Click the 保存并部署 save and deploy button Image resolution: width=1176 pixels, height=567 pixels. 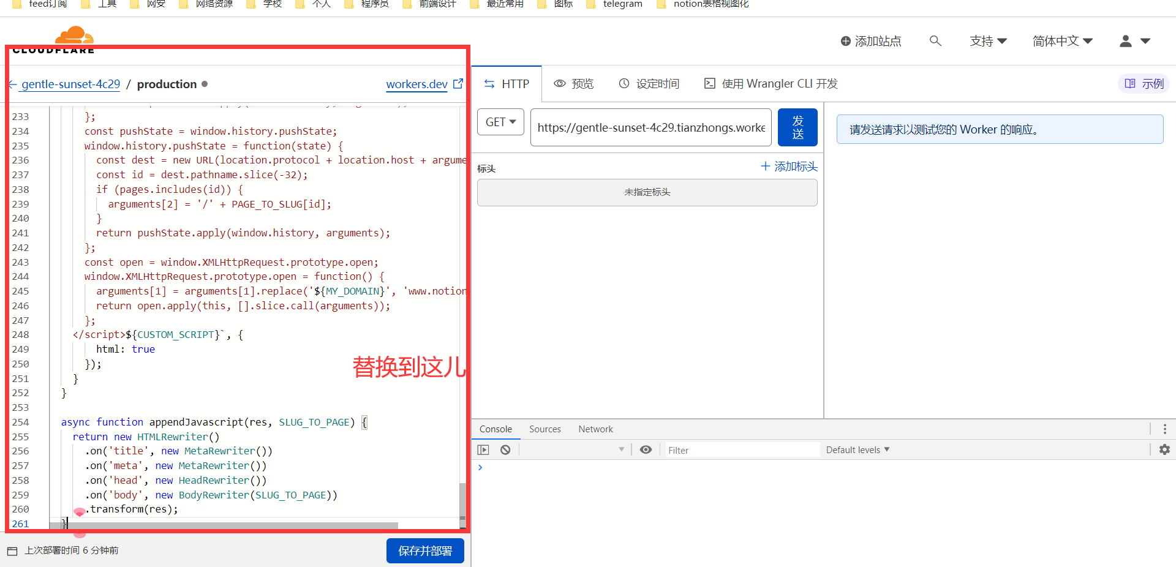(425, 550)
